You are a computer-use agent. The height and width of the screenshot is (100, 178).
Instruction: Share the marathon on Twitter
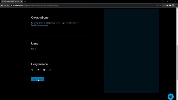[38, 70]
